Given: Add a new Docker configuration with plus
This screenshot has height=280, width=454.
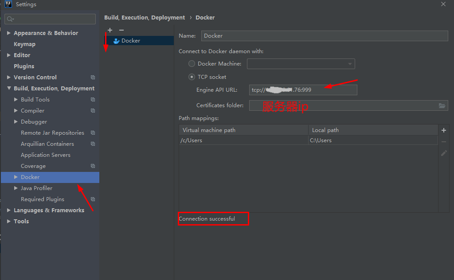Looking at the screenshot, I should tap(110, 30).
